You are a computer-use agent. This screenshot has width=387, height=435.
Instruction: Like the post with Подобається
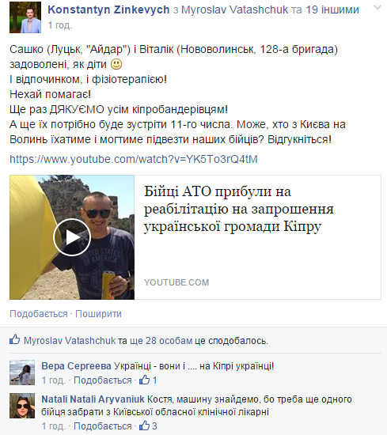pos(39,314)
